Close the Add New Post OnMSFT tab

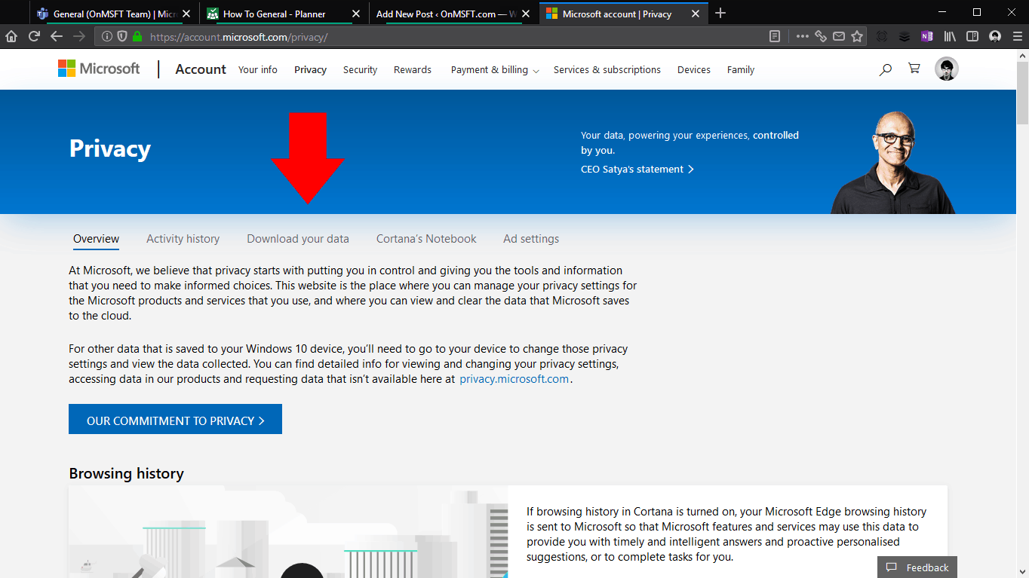tap(525, 14)
